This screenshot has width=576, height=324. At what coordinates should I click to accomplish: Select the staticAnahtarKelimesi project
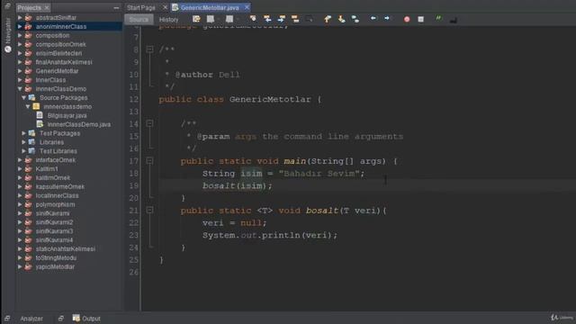coord(66,248)
